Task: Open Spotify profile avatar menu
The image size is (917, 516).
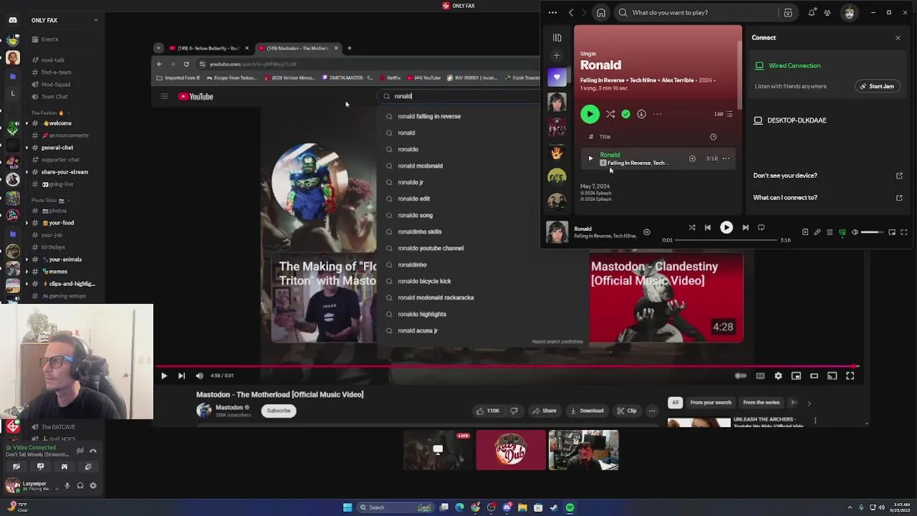Action: click(849, 12)
